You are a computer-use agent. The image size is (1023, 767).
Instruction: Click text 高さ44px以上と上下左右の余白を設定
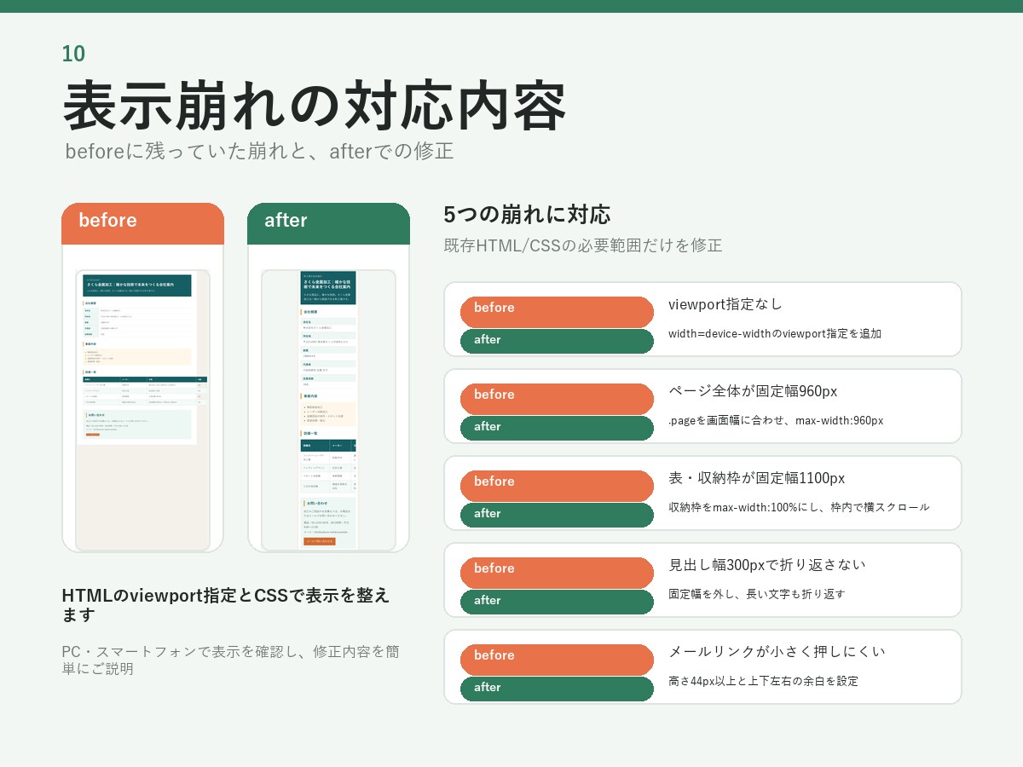point(763,681)
